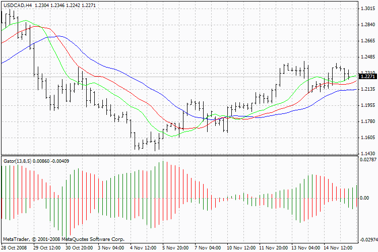Screen dimensions: 378x252
Task: Click the 0.02787 Gator scale value
Action: 368,159
